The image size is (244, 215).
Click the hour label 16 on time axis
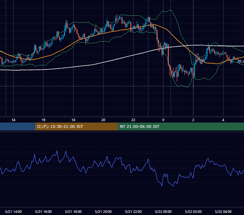[x=43, y=120]
